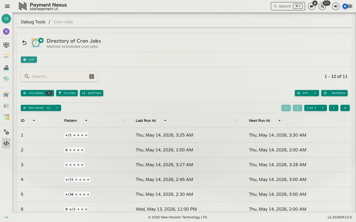This screenshot has height=222, width=356.
Task: Open the announcements megaphone icon
Action: (x=312, y=6)
